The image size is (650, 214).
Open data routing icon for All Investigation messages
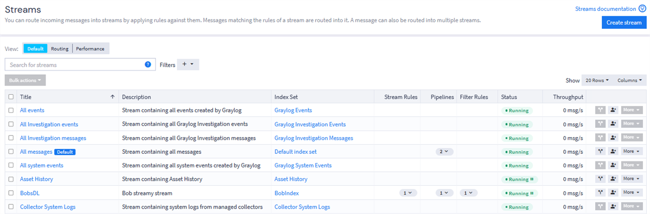pyautogui.click(x=601, y=138)
